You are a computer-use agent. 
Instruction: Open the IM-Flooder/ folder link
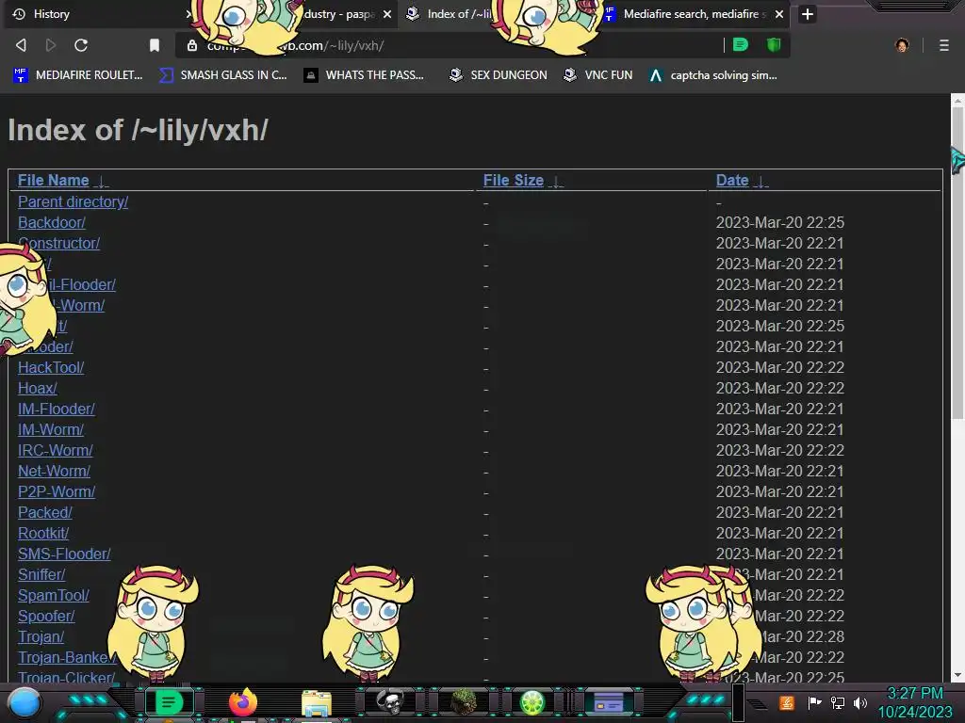(57, 409)
